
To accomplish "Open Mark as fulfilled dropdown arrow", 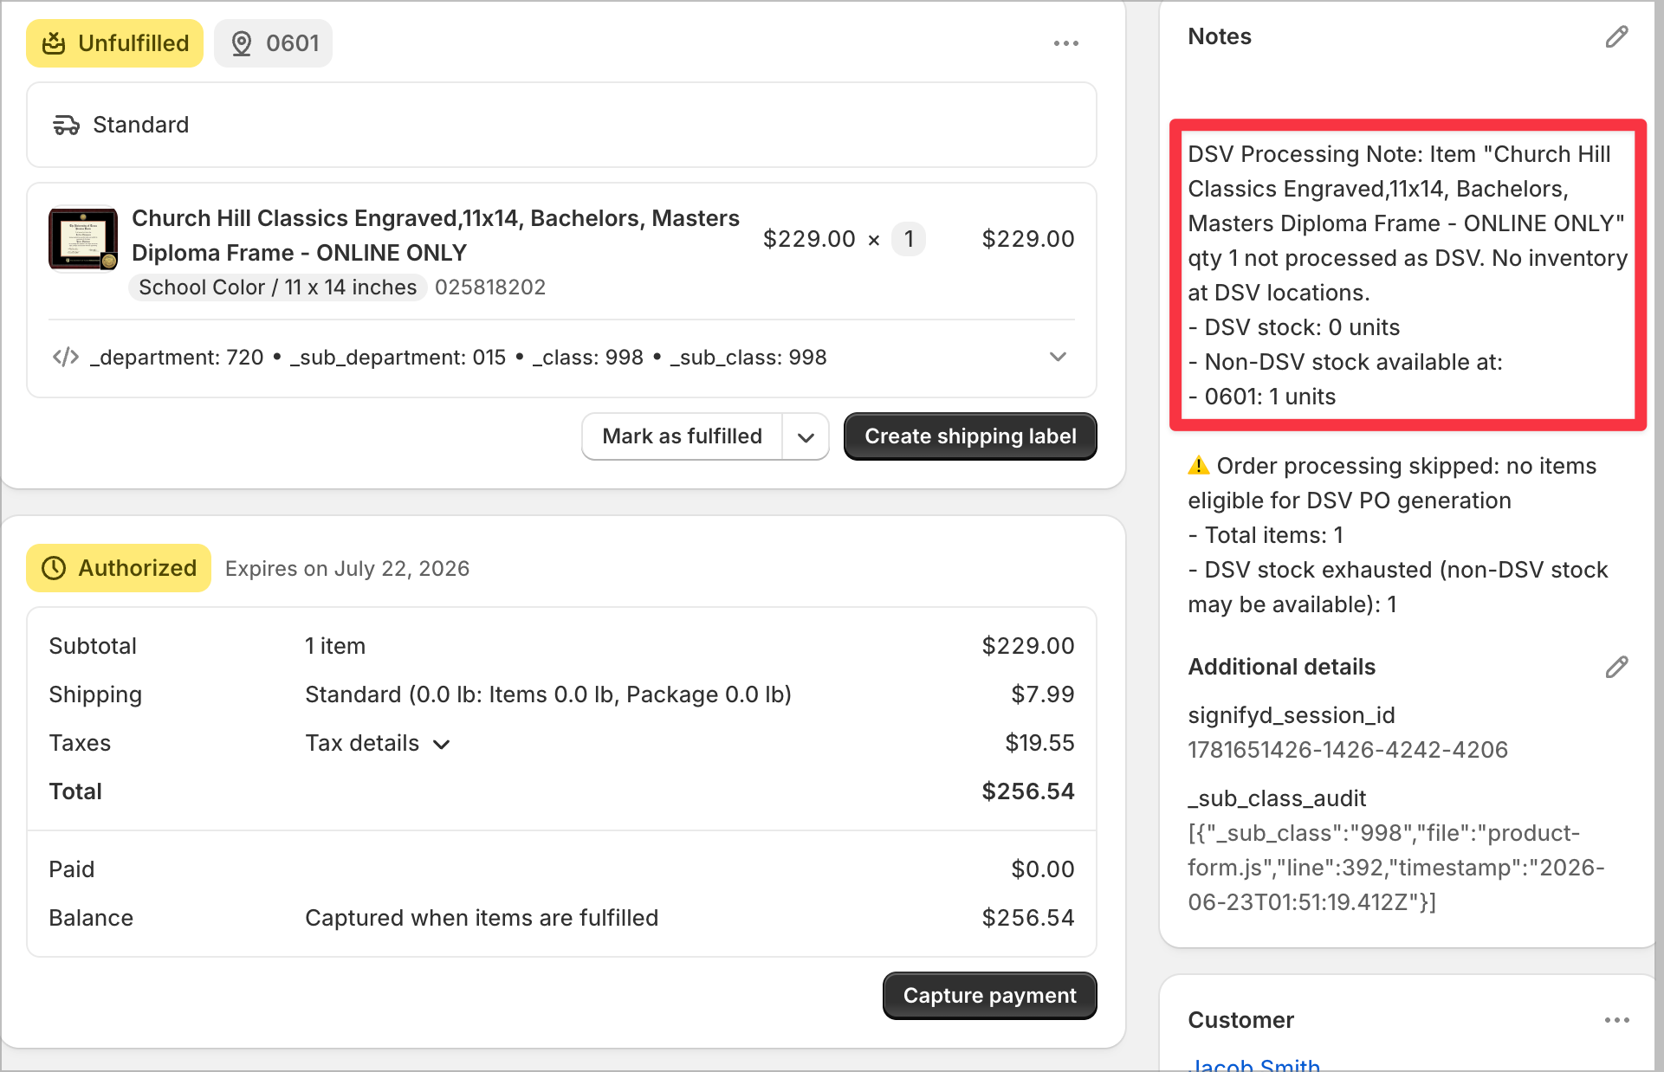I will tap(806, 436).
